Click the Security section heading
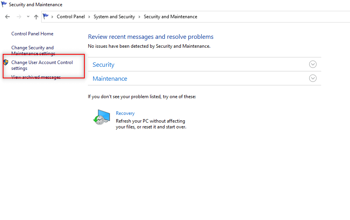This screenshot has height=220, width=350. pyautogui.click(x=103, y=64)
